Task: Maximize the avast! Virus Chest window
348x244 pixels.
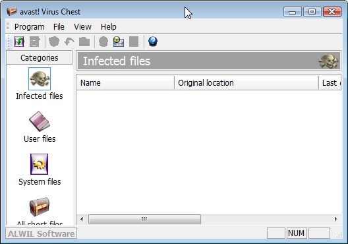Action: click(x=312, y=12)
